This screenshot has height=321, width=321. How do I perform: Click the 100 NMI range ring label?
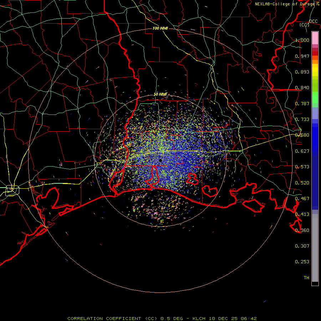[160, 28]
